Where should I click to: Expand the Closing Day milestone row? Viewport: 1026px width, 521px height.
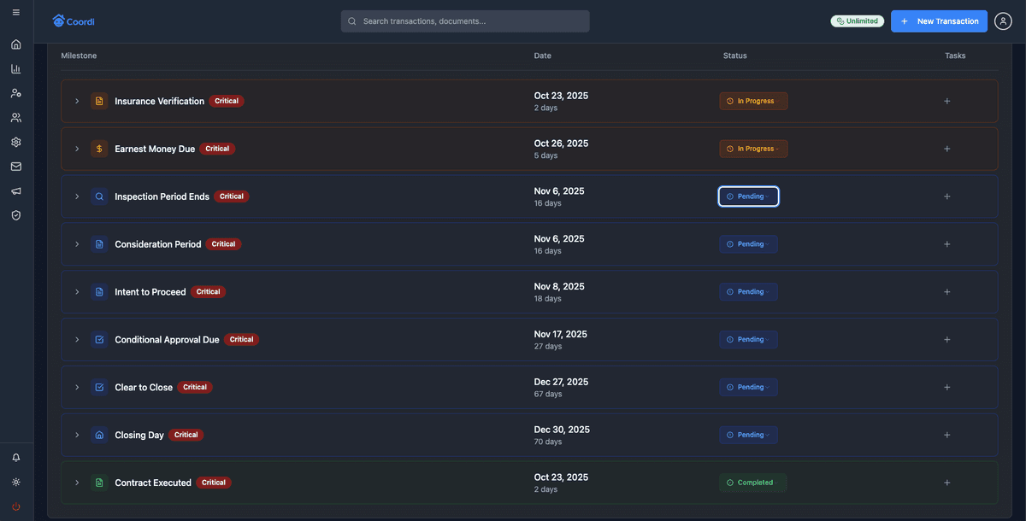click(77, 434)
